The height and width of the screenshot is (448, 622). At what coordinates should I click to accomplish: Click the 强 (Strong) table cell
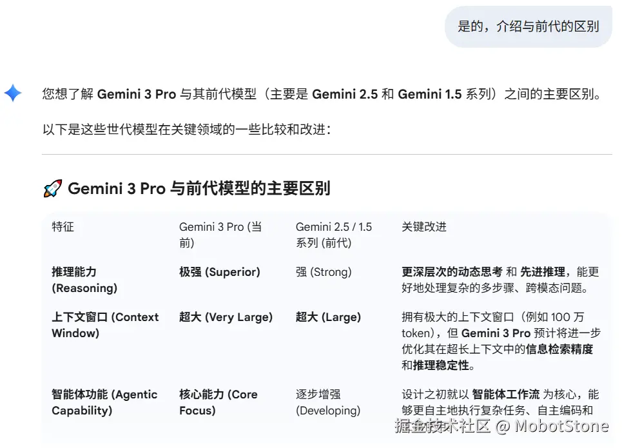324,272
